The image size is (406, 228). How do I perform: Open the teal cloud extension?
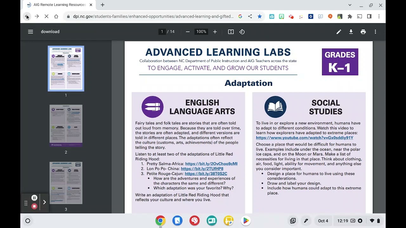coord(272,16)
